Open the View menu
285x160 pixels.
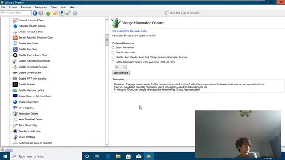click(x=53, y=7)
